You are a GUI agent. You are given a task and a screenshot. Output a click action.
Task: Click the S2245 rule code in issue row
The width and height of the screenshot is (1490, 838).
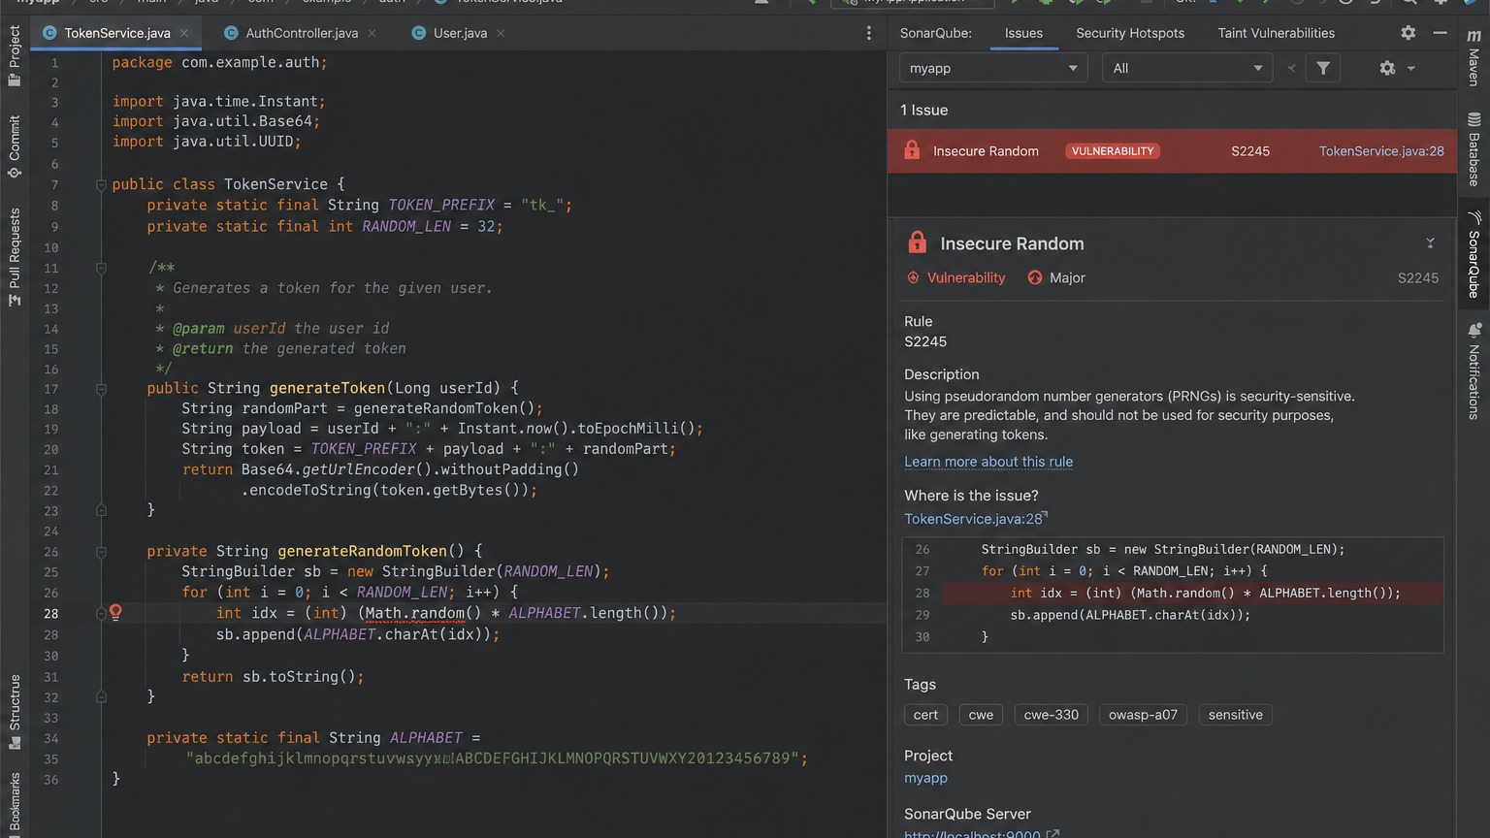pos(1250,150)
